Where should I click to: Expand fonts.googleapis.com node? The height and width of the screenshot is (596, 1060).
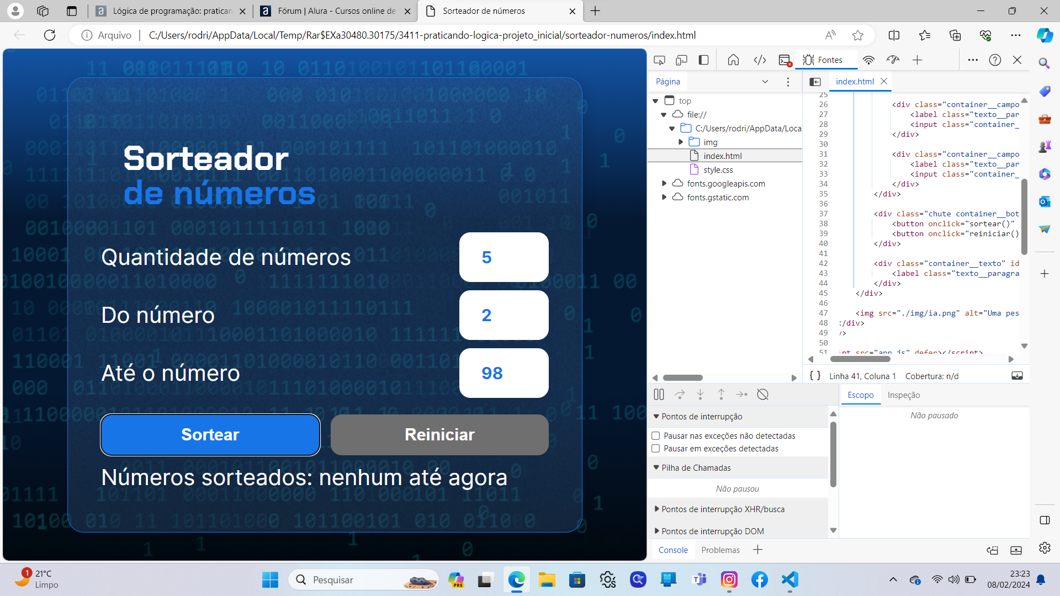tap(664, 183)
